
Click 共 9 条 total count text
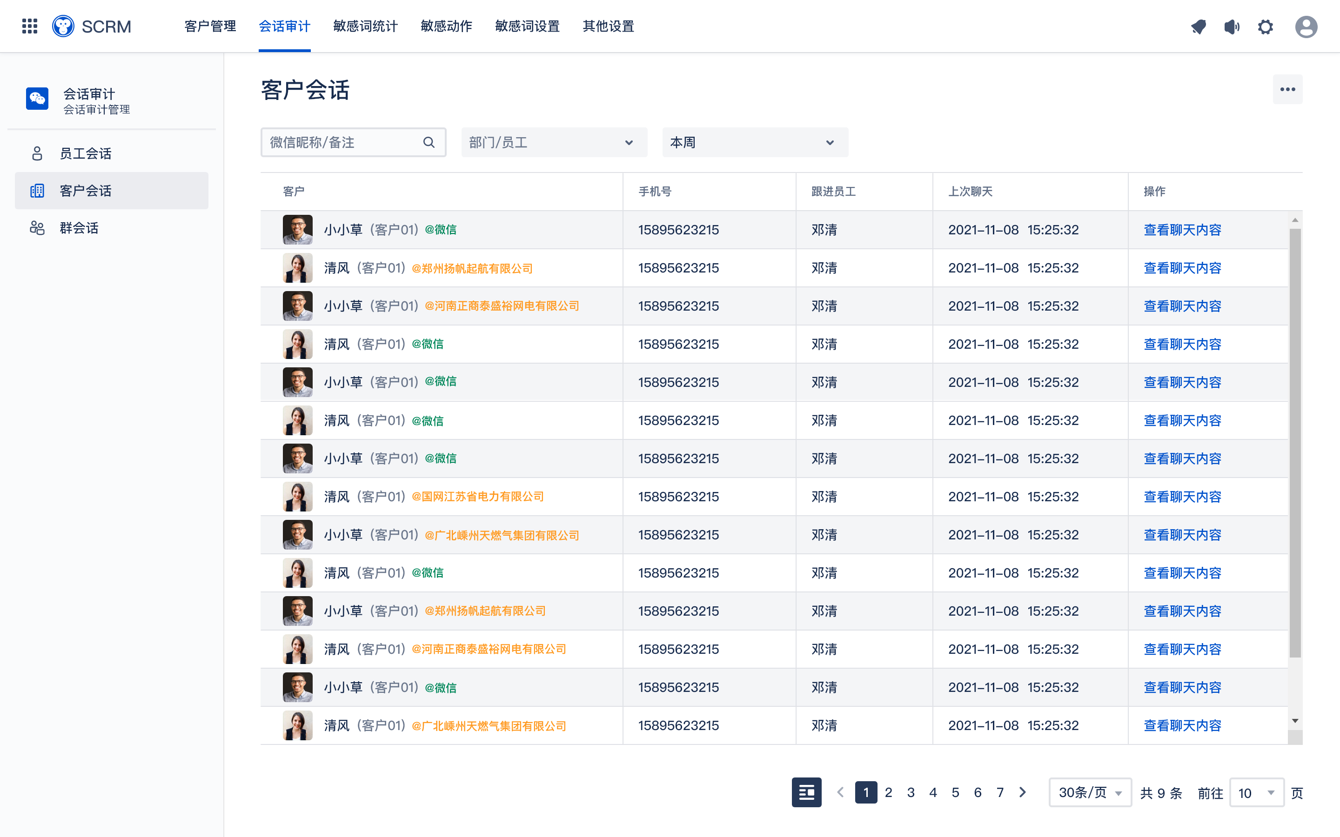click(x=1161, y=793)
